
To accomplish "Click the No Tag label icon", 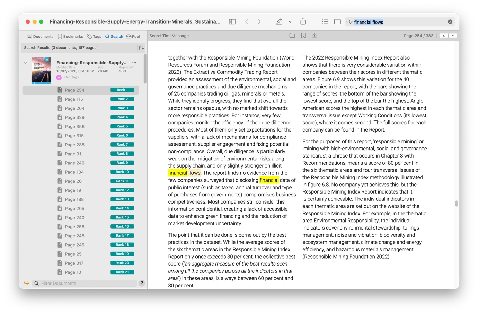I will [x=59, y=77].
